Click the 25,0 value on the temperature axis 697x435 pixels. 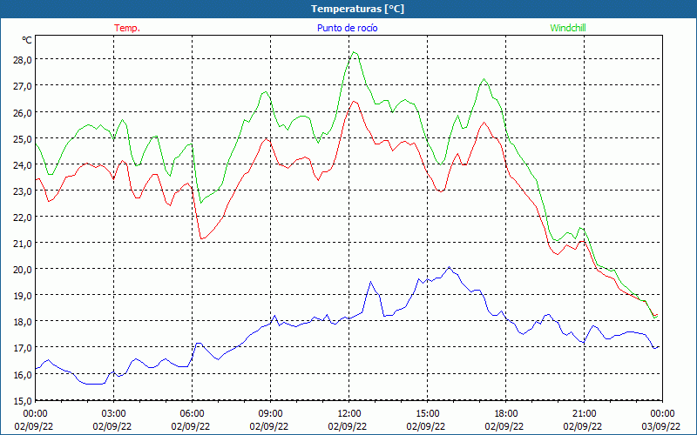pyautogui.click(x=22, y=138)
